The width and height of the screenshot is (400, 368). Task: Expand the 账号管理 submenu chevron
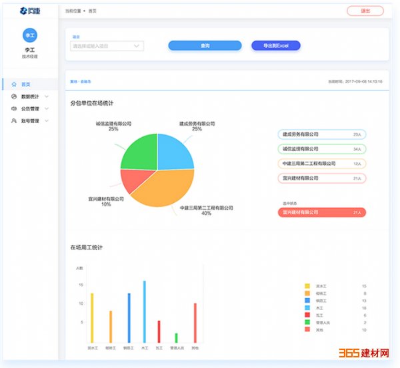[x=47, y=121]
